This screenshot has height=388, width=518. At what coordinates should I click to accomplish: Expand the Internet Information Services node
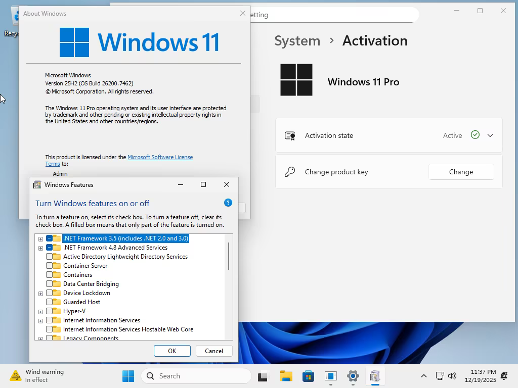pos(40,321)
